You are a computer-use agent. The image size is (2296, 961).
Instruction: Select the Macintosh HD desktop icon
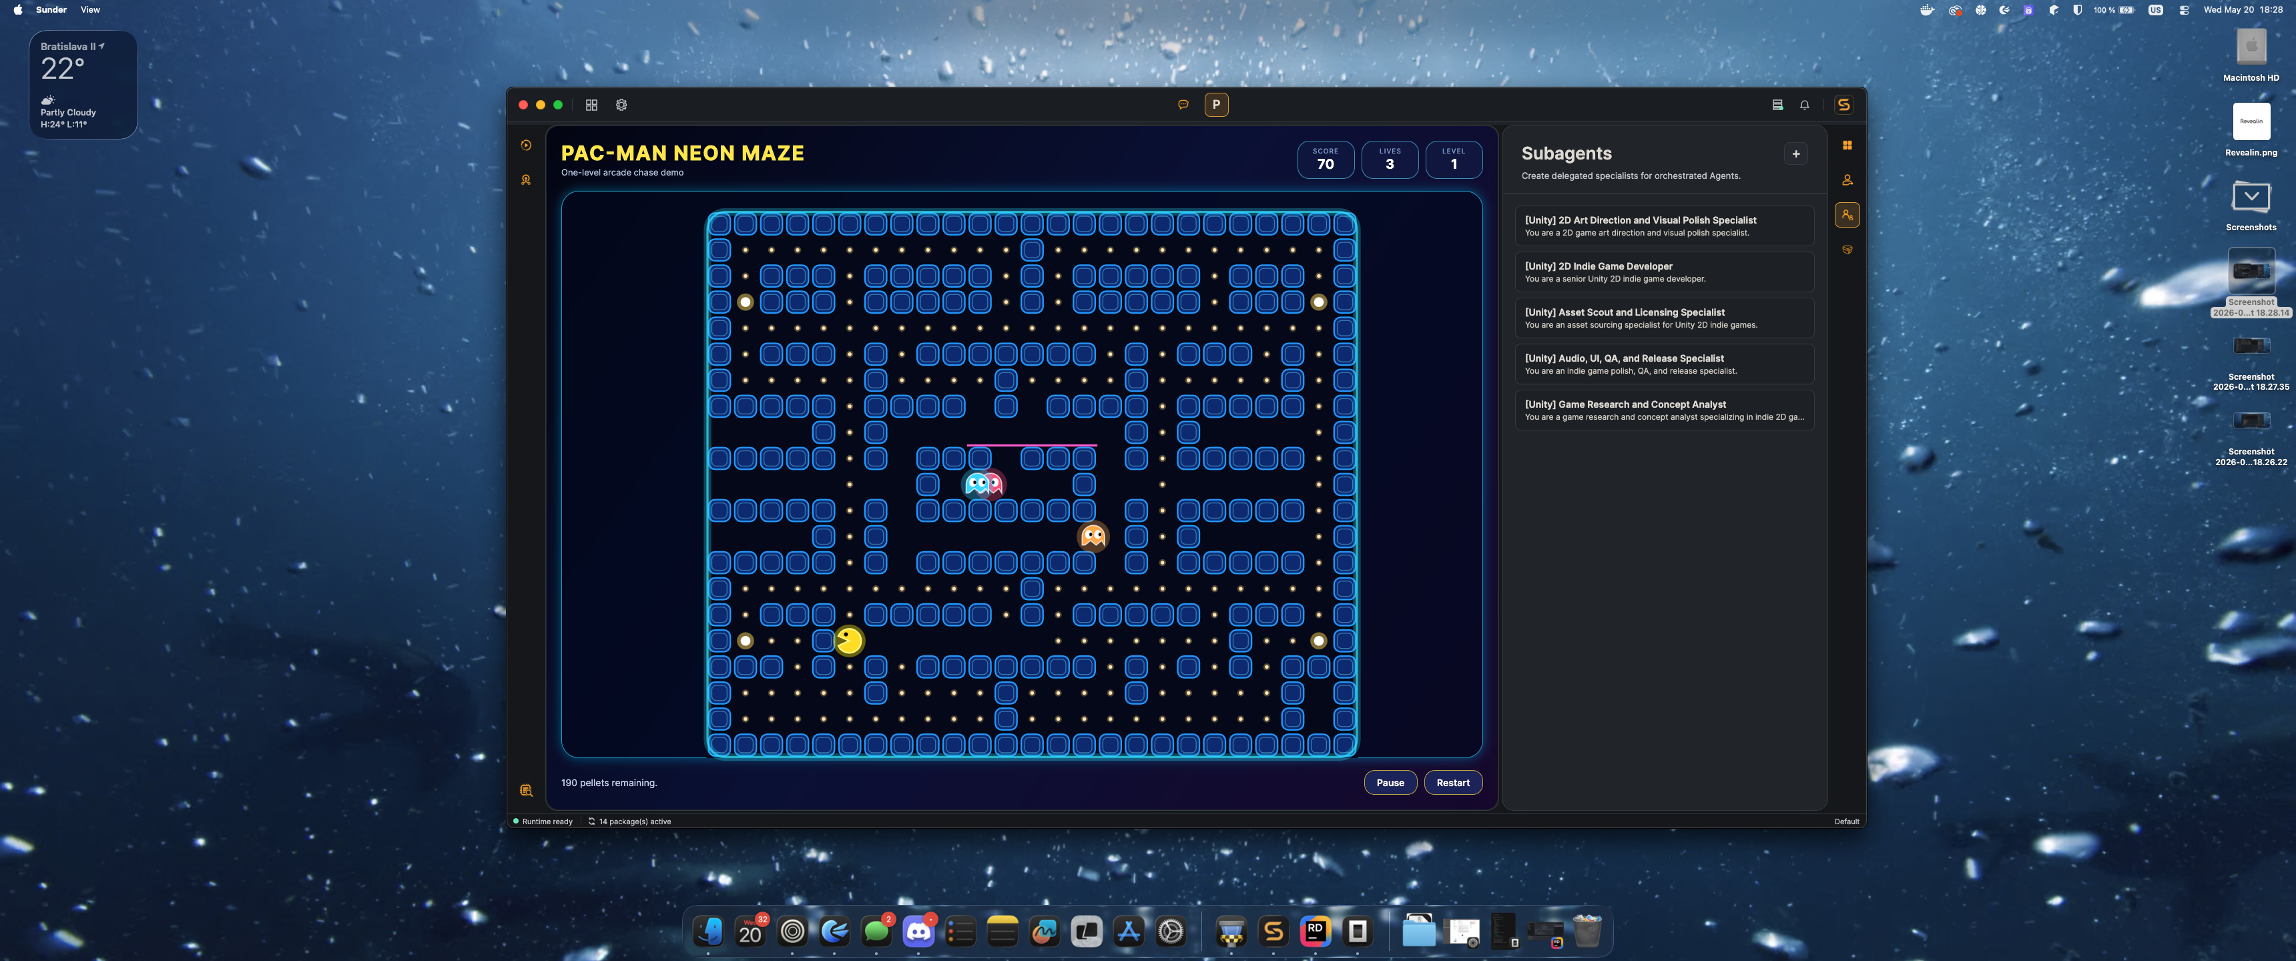(x=2251, y=55)
